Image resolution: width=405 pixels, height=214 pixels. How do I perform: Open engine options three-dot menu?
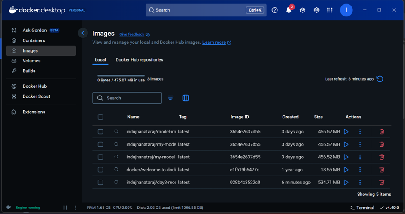[75, 208]
